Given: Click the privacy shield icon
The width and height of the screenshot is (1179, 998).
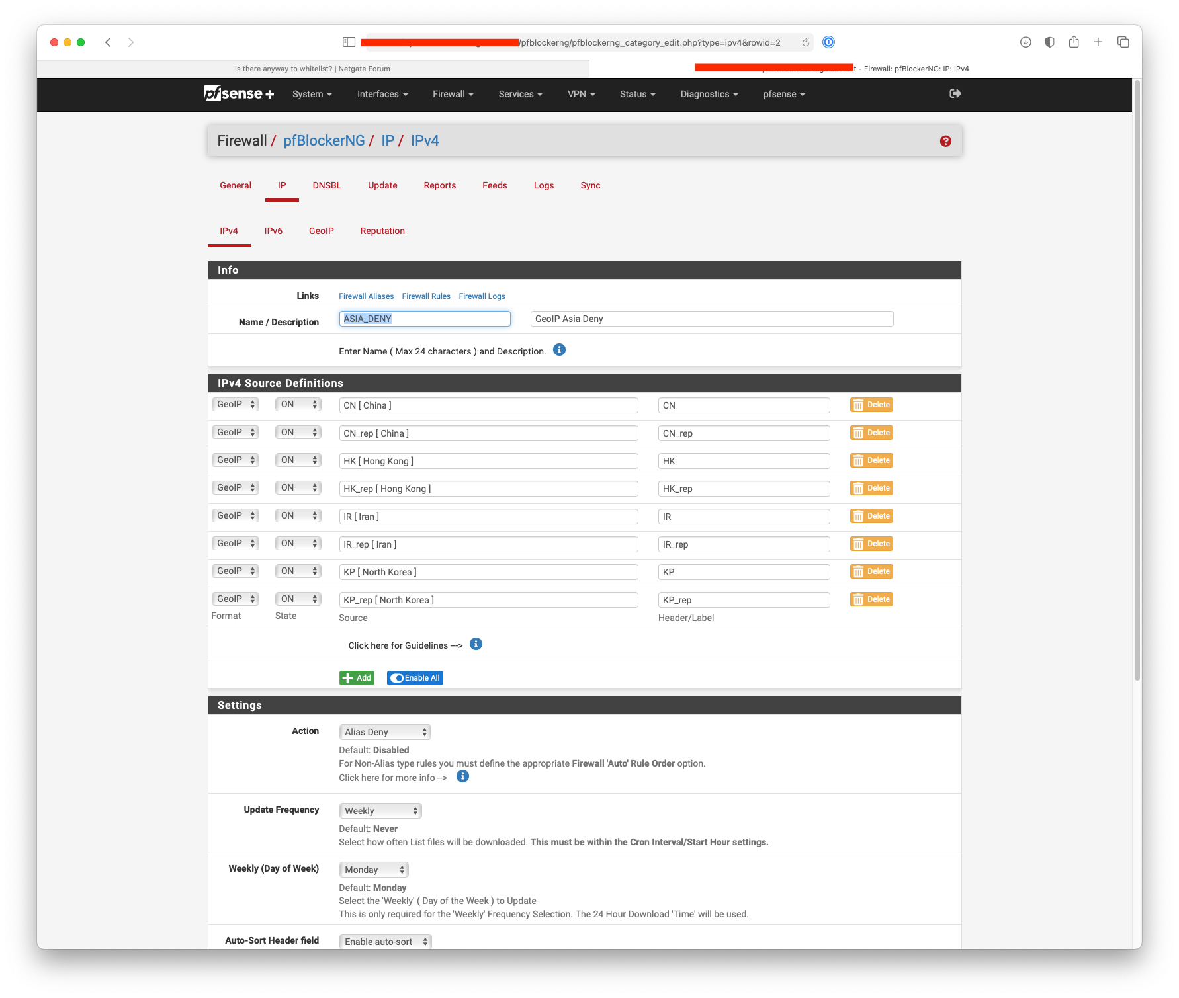Looking at the screenshot, I should 1049,42.
